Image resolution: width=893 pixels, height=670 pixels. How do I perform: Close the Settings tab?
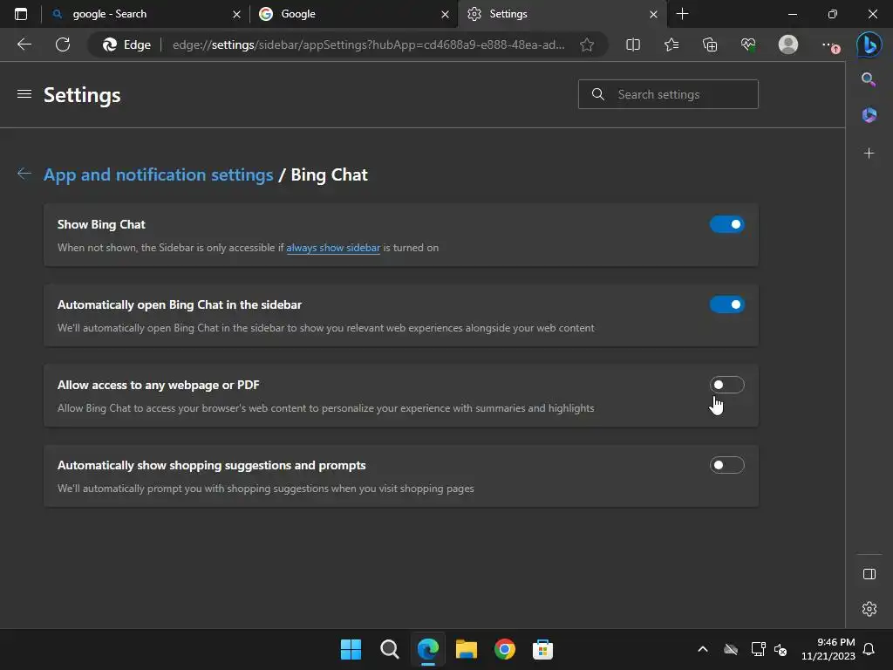pos(654,14)
